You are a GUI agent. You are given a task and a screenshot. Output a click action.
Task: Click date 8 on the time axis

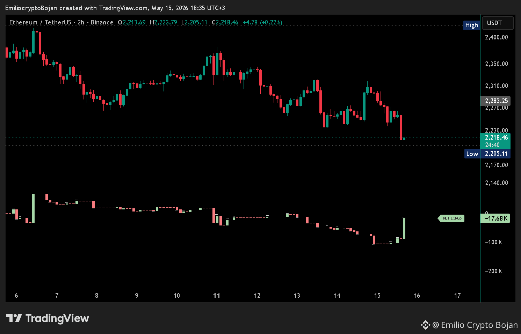click(x=97, y=296)
